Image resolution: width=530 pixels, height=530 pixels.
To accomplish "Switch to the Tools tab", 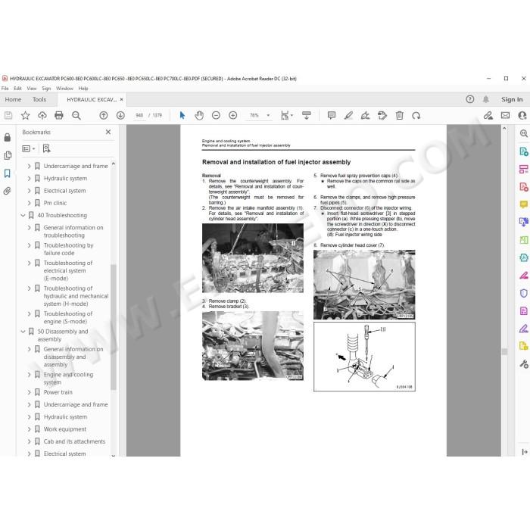I will pyautogui.click(x=39, y=99).
